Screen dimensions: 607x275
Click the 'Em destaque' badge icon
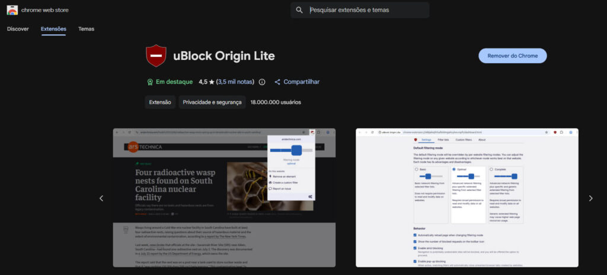pyautogui.click(x=150, y=82)
